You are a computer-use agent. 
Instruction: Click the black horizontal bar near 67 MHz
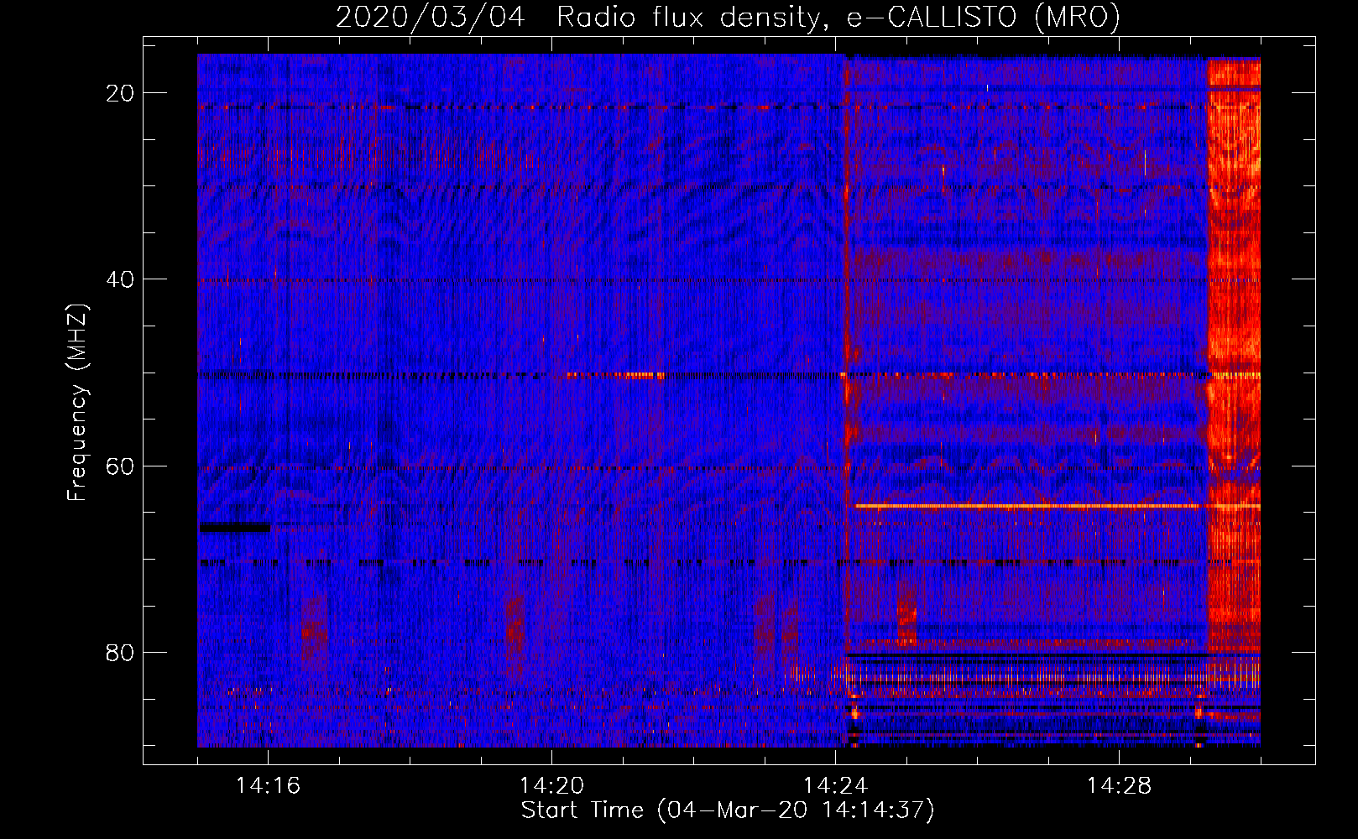(235, 527)
